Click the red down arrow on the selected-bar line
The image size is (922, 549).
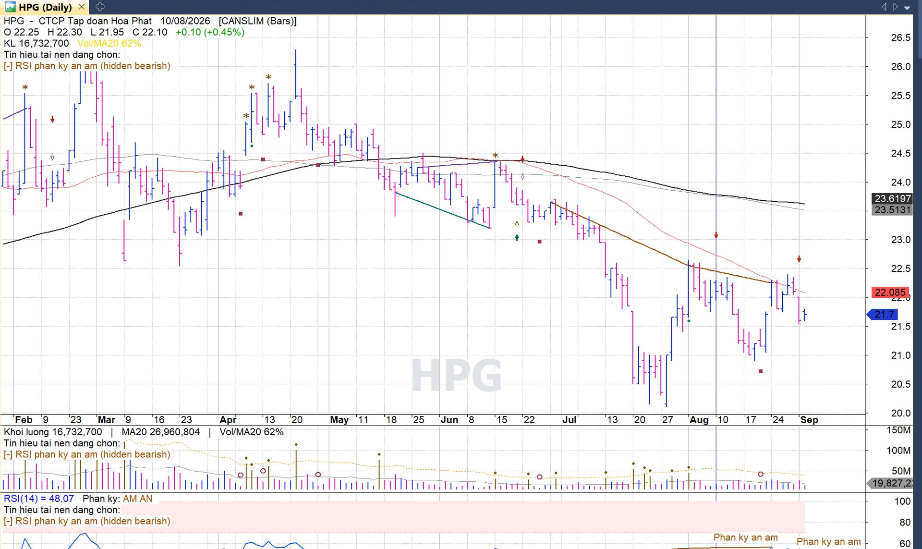click(x=716, y=235)
